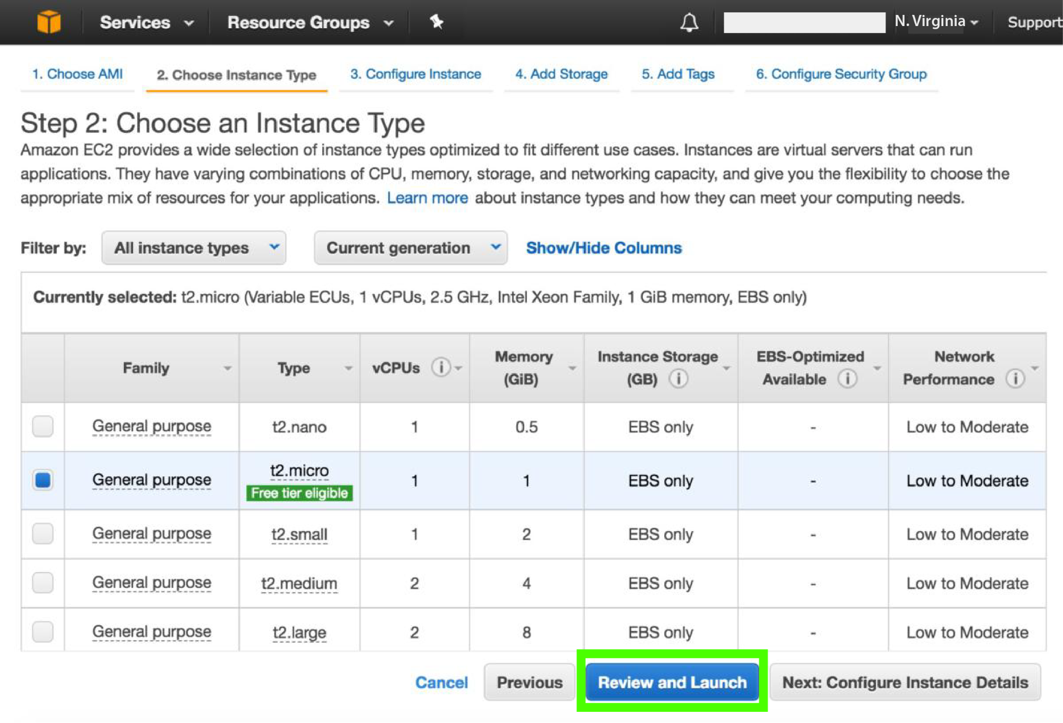This screenshot has height=723, width=1063.
Task: Click info icon beside Instance Storage (GB)
Action: [x=678, y=379]
